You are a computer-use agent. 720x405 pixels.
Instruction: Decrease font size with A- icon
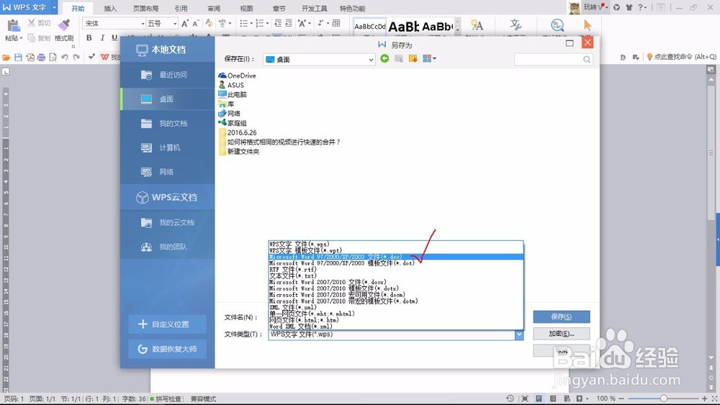coord(196,24)
